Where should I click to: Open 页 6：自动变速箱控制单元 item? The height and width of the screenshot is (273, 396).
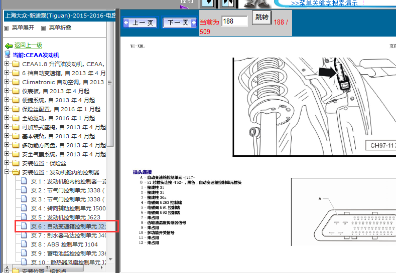(x=68, y=226)
